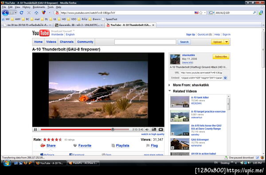Open uploader's more info link

(188, 62)
